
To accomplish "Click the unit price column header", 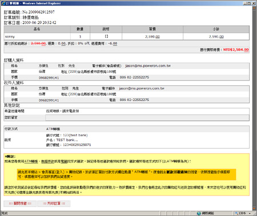I will point(152,29).
